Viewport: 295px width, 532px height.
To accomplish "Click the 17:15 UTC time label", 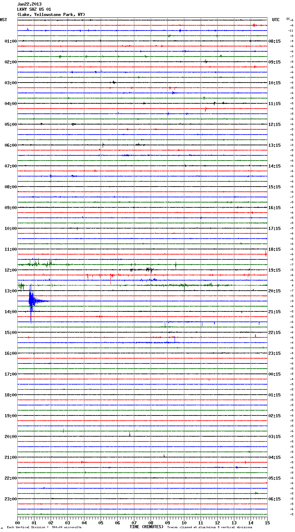I will point(275,229).
